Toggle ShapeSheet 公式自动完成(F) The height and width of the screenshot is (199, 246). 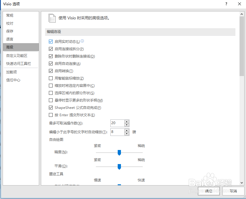point(51,108)
